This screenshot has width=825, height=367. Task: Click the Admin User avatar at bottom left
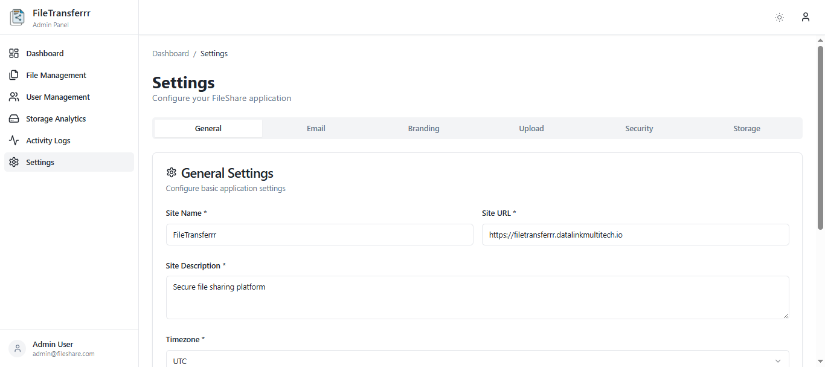(17, 348)
